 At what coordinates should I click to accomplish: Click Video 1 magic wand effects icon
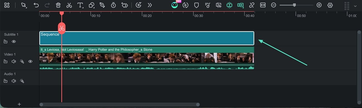[x=22, y=61]
